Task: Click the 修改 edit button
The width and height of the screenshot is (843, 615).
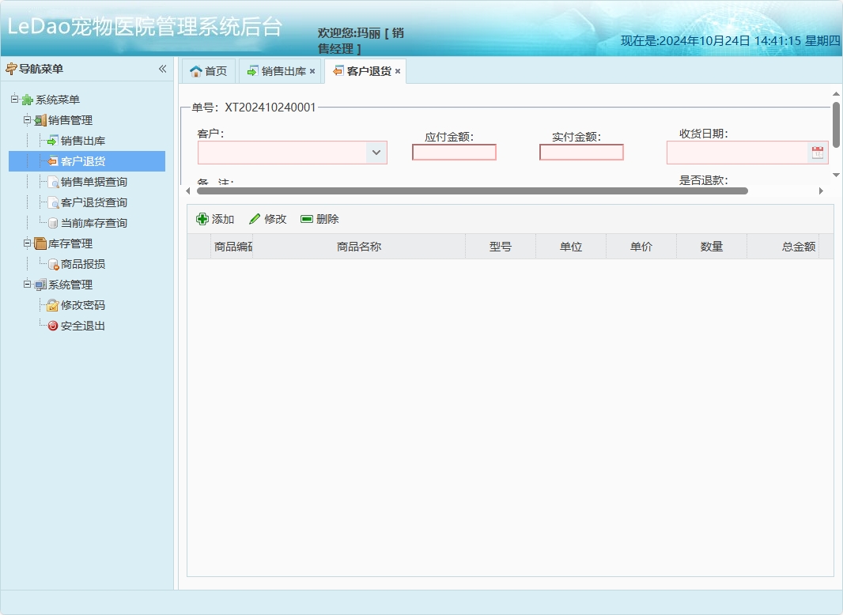Action: point(267,218)
